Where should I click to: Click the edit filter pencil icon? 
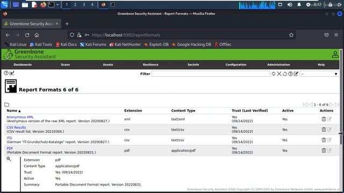click(x=296, y=74)
